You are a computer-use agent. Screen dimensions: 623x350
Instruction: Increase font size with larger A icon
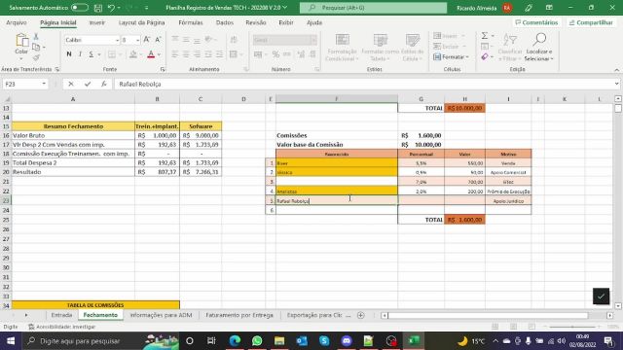pos(147,40)
